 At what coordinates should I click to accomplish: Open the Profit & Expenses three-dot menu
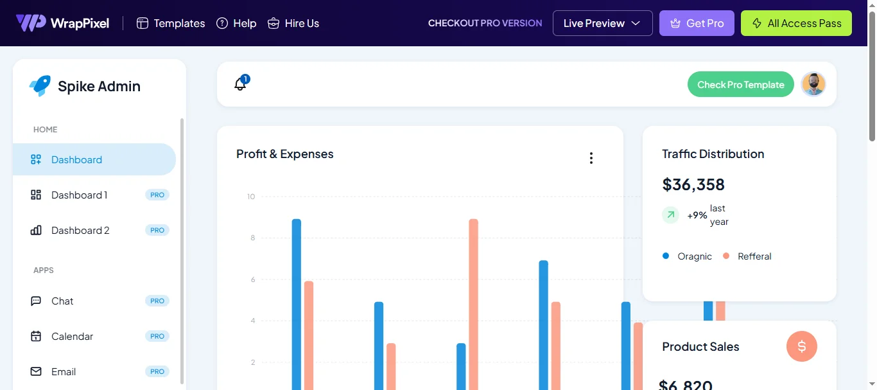[x=591, y=158]
